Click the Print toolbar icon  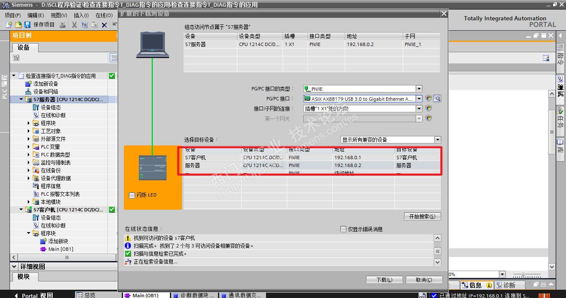click(x=63, y=25)
